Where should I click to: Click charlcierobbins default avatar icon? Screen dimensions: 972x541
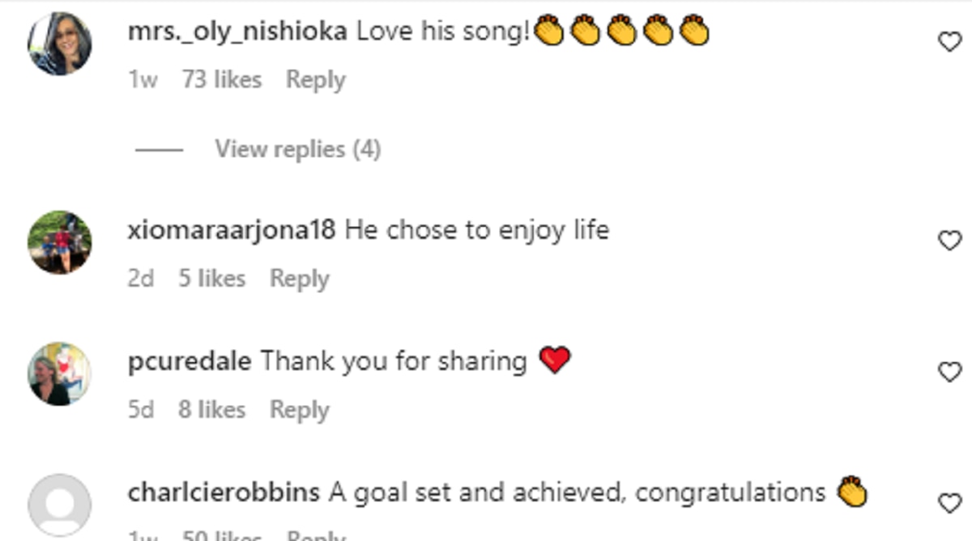[59, 505]
